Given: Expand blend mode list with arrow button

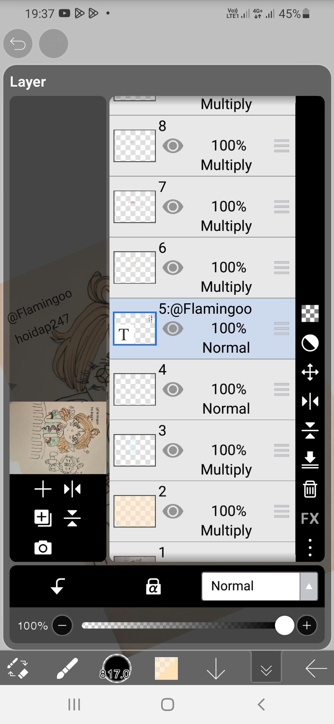Looking at the screenshot, I should [309, 586].
